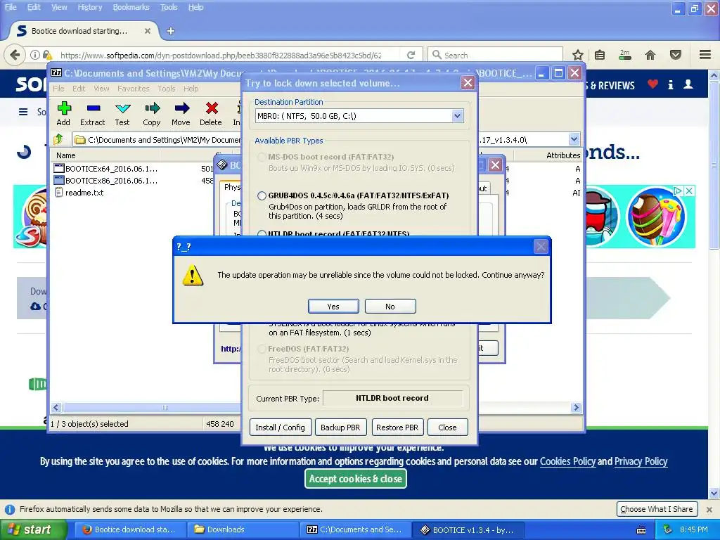
Task: Open Destination Partition dropdown
Action: (457, 116)
